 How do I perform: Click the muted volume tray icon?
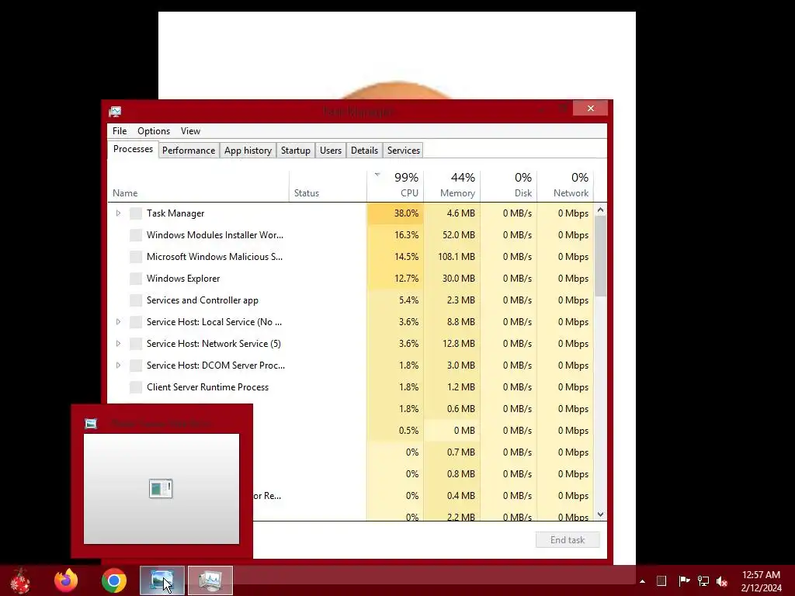pos(722,580)
